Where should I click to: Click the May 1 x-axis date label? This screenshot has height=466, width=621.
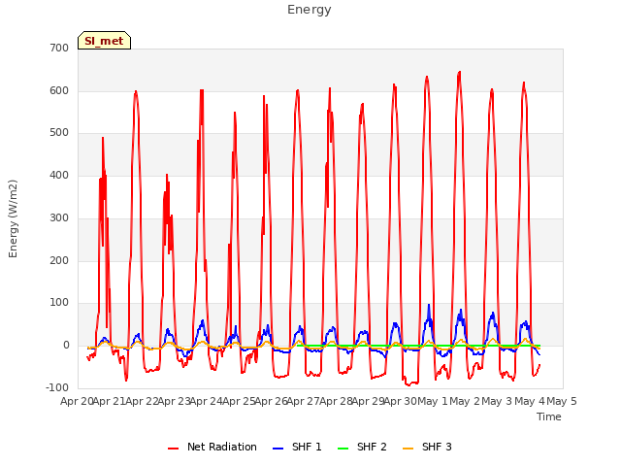pos(433,401)
